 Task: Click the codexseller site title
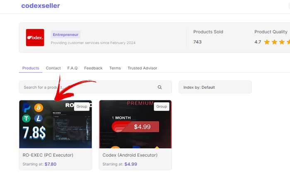pyautogui.click(x=41, y=6)
